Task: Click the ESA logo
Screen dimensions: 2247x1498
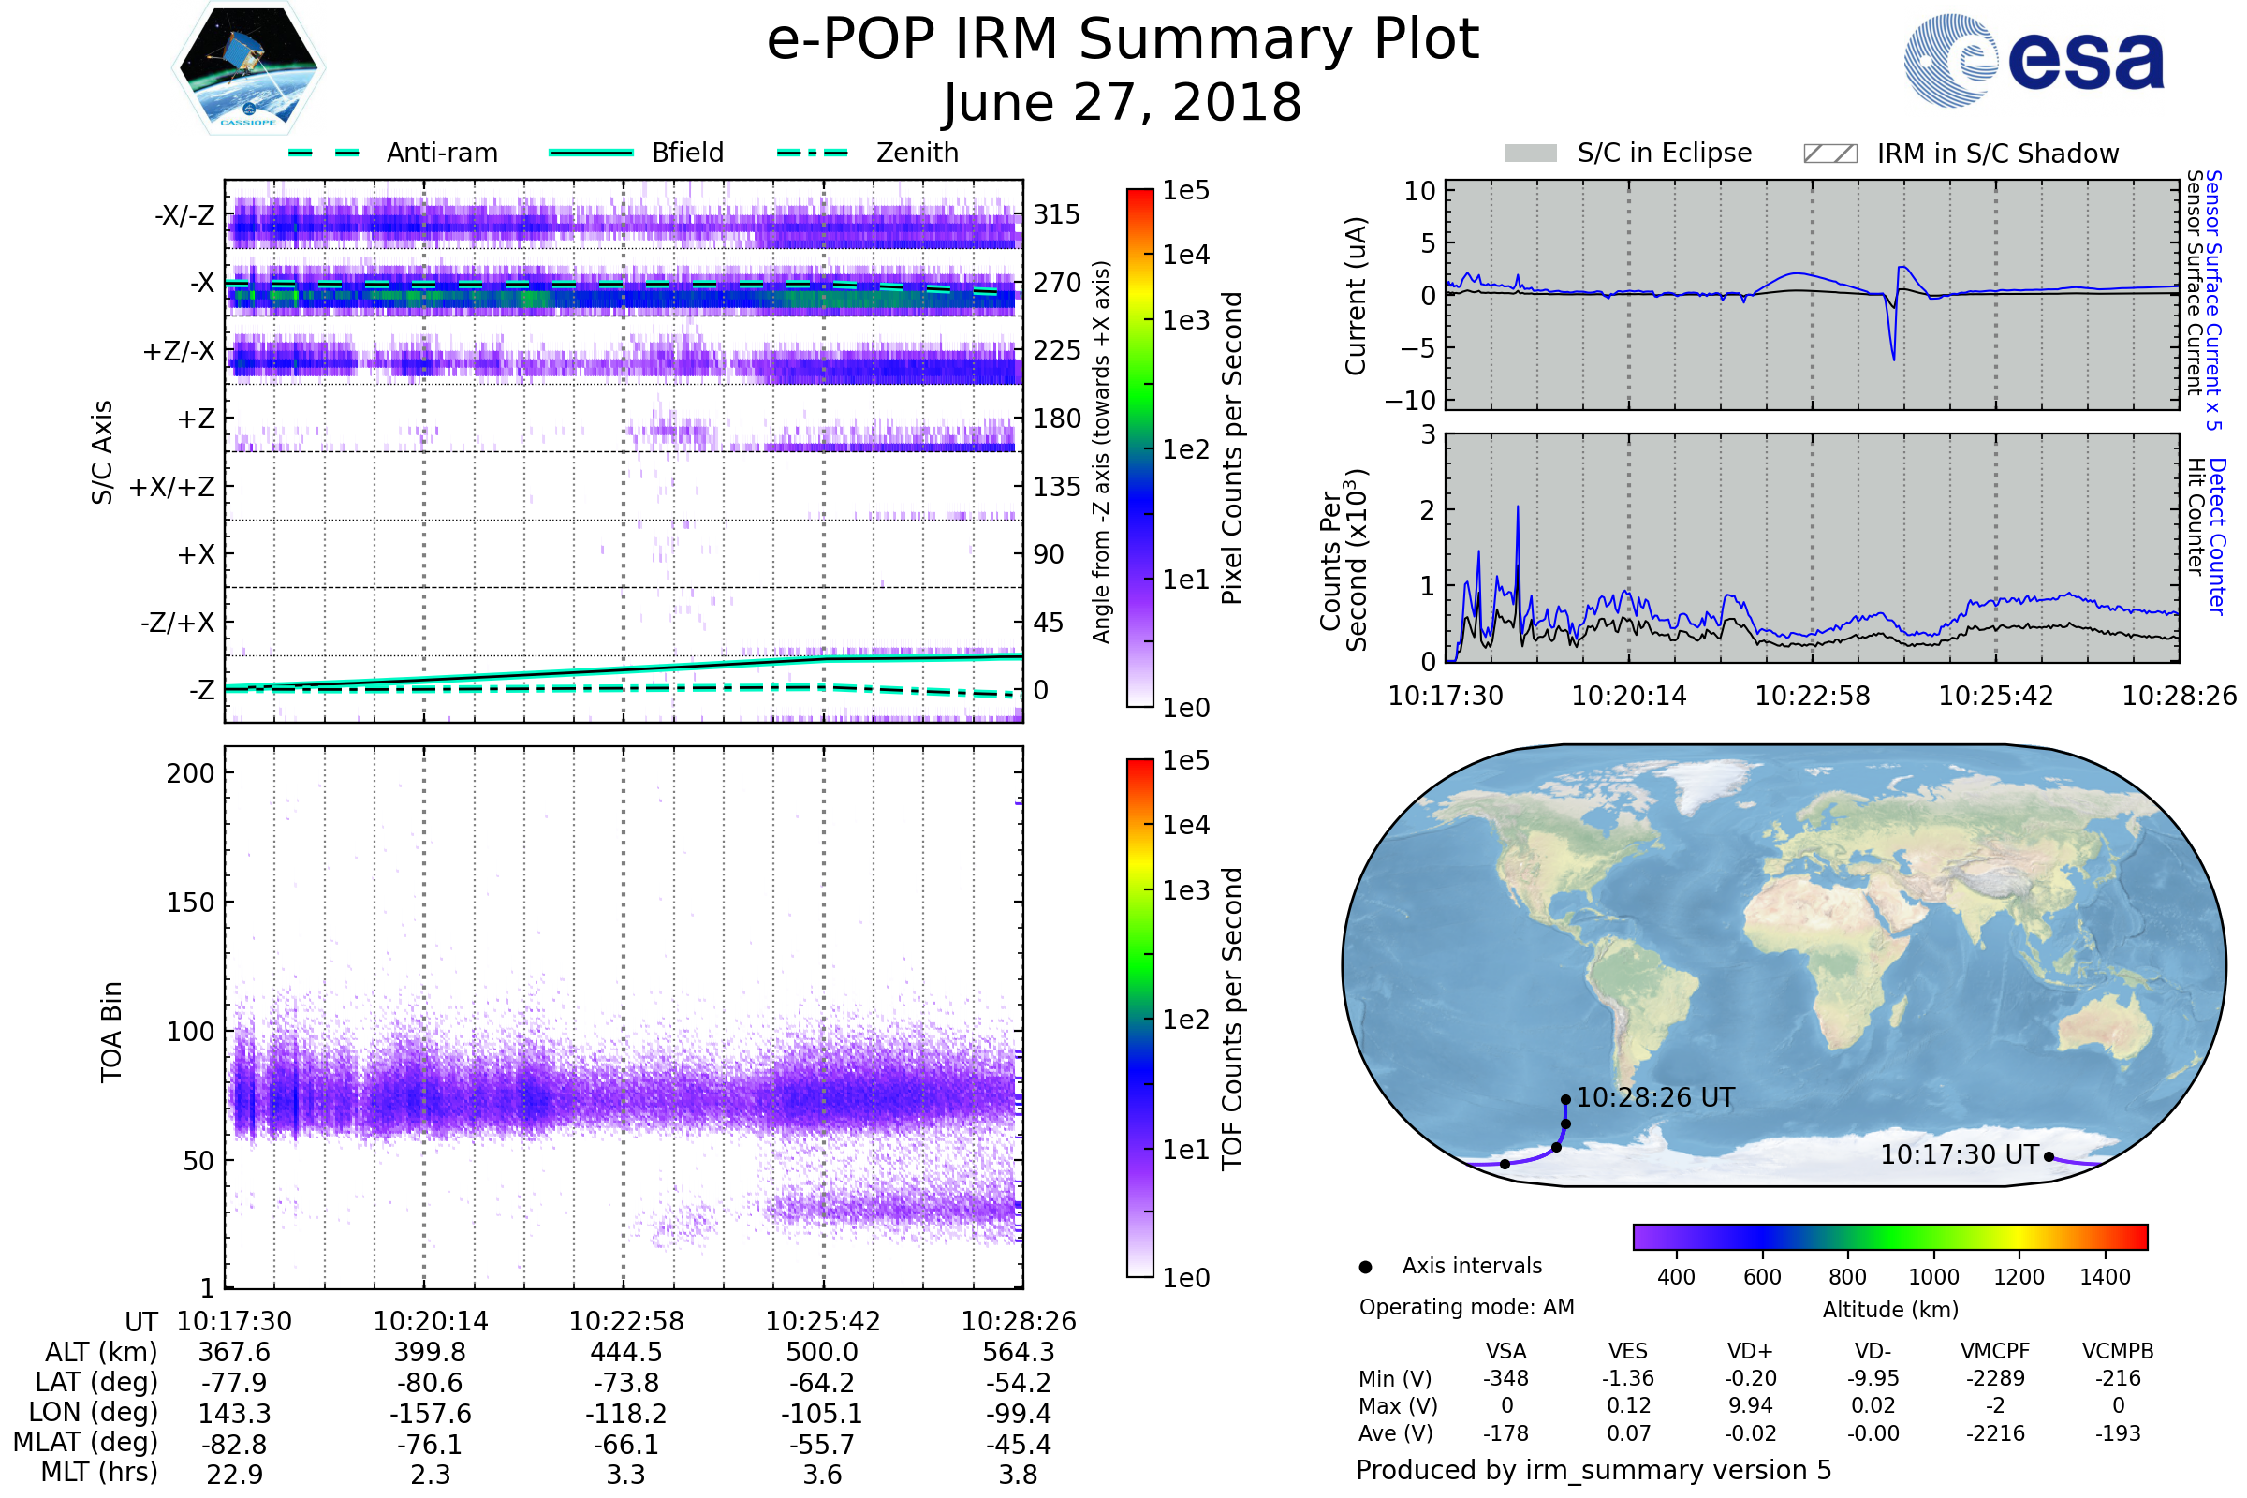Action: (2034, 60)
